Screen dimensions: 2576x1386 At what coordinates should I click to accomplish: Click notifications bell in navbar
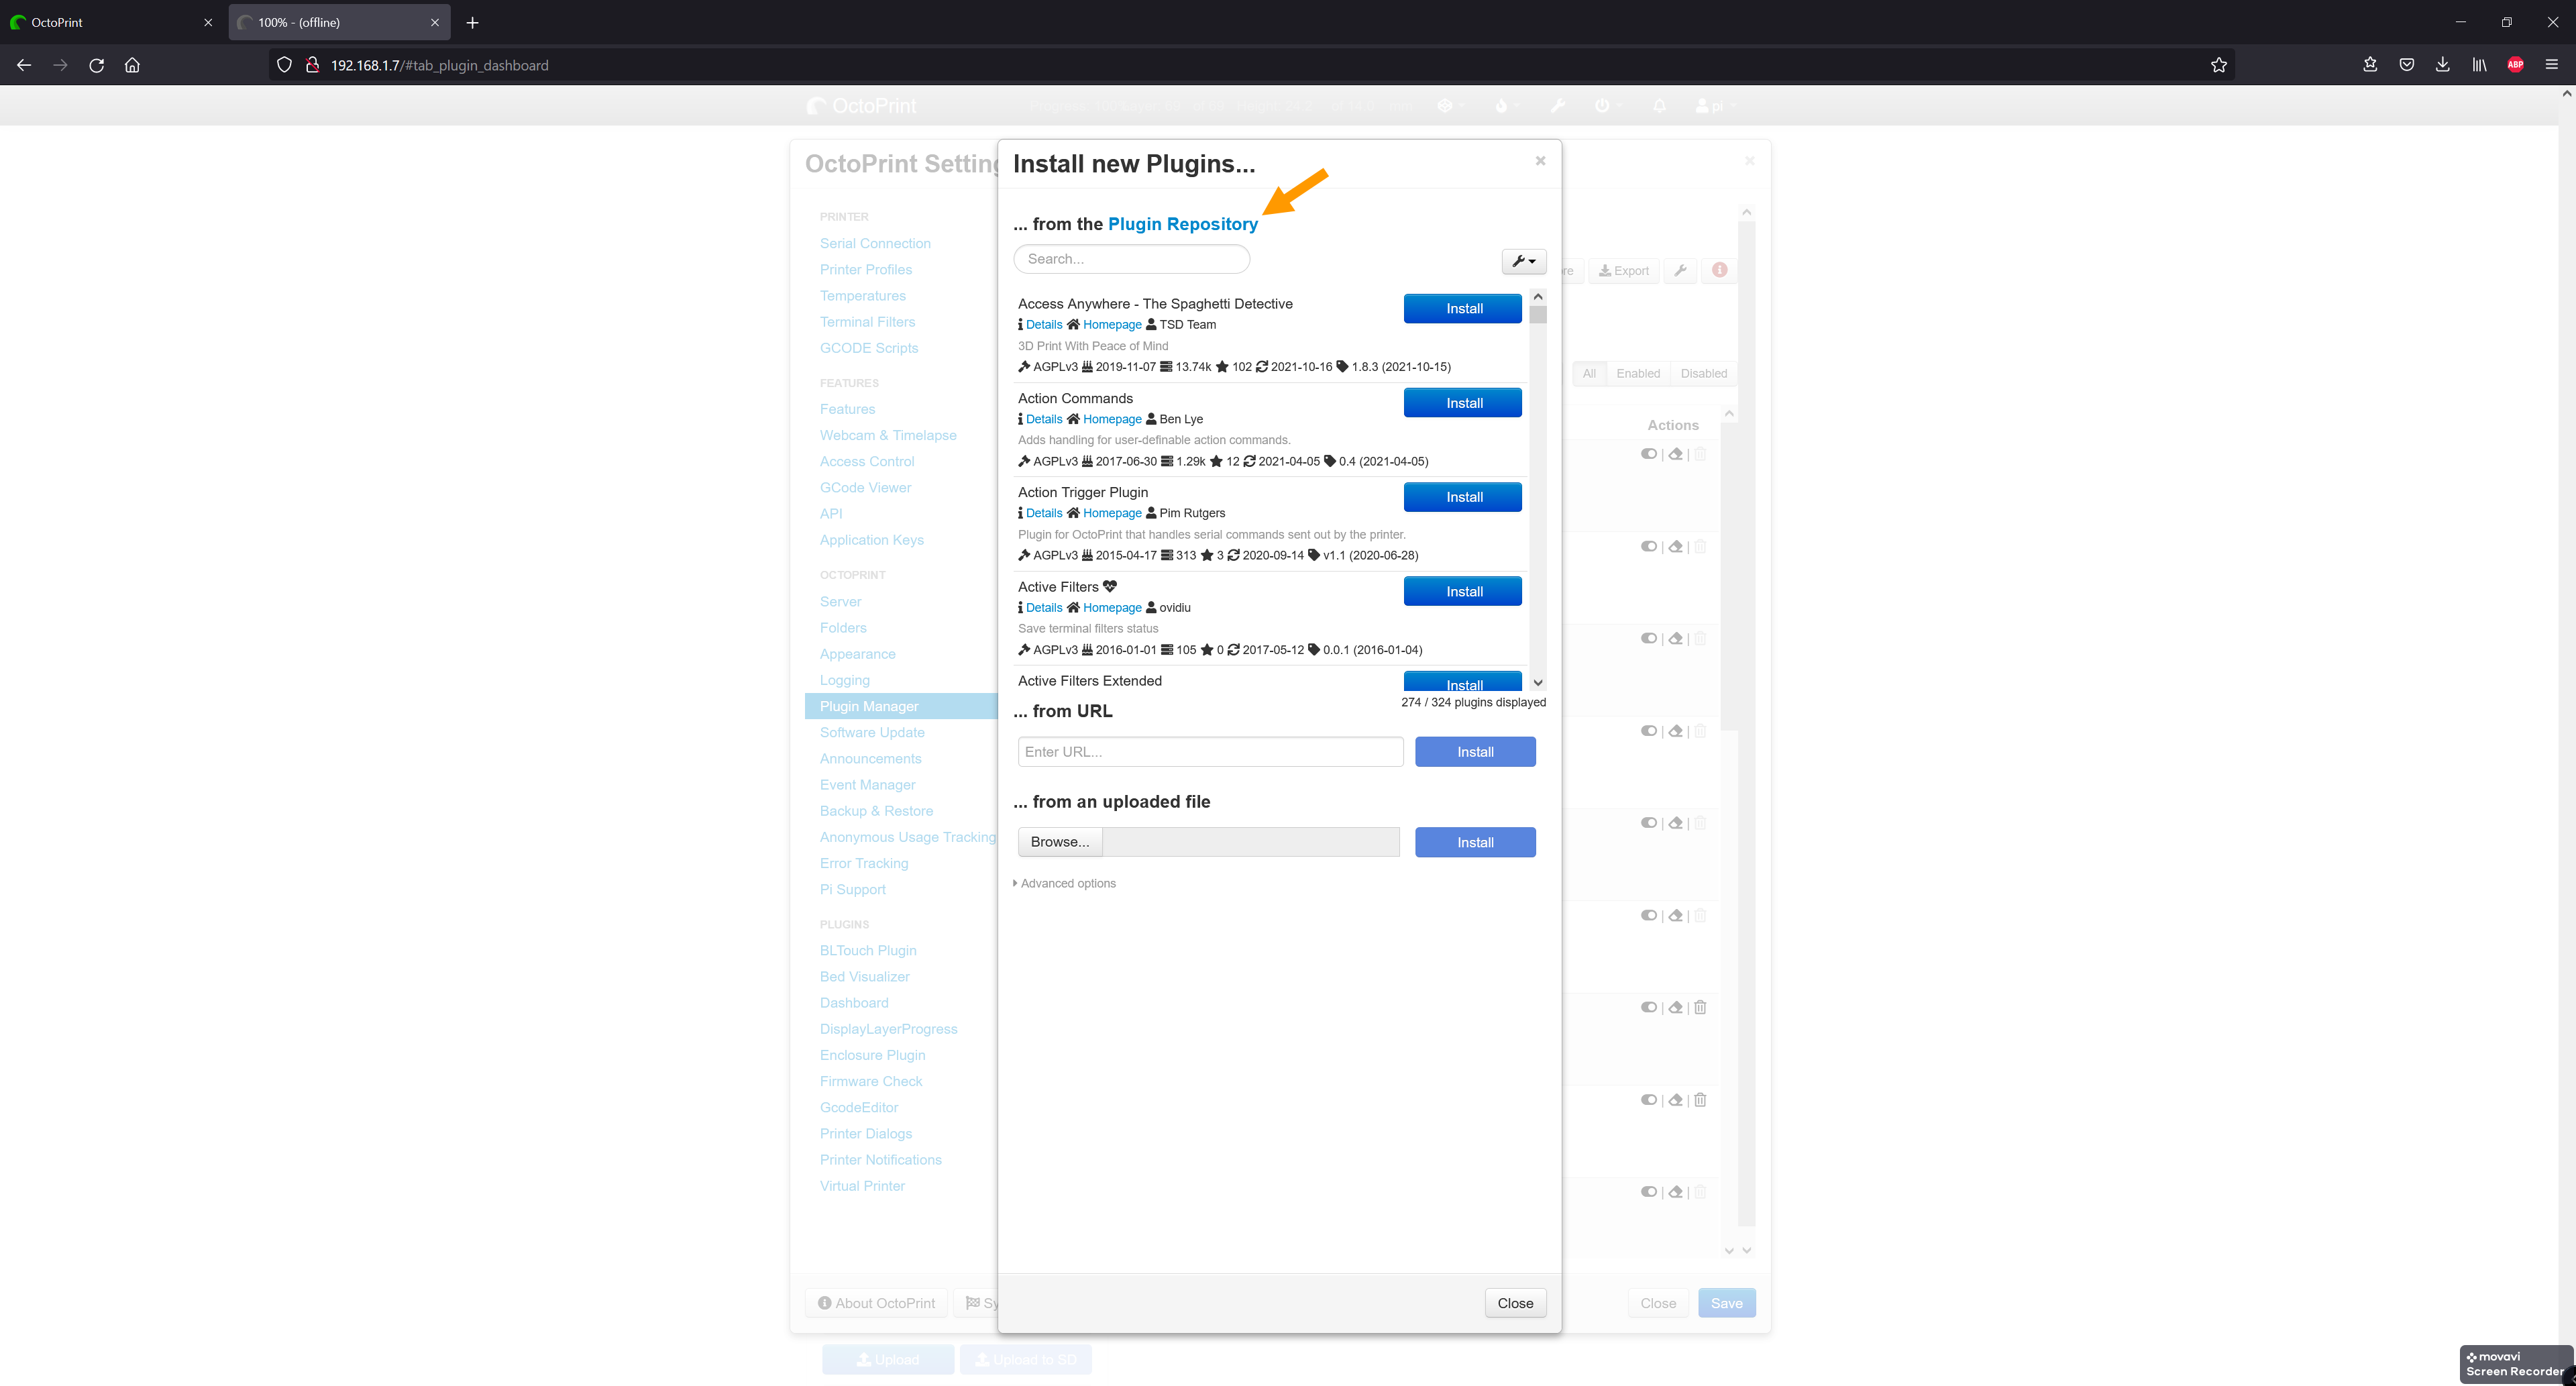tap(1660, 105)
